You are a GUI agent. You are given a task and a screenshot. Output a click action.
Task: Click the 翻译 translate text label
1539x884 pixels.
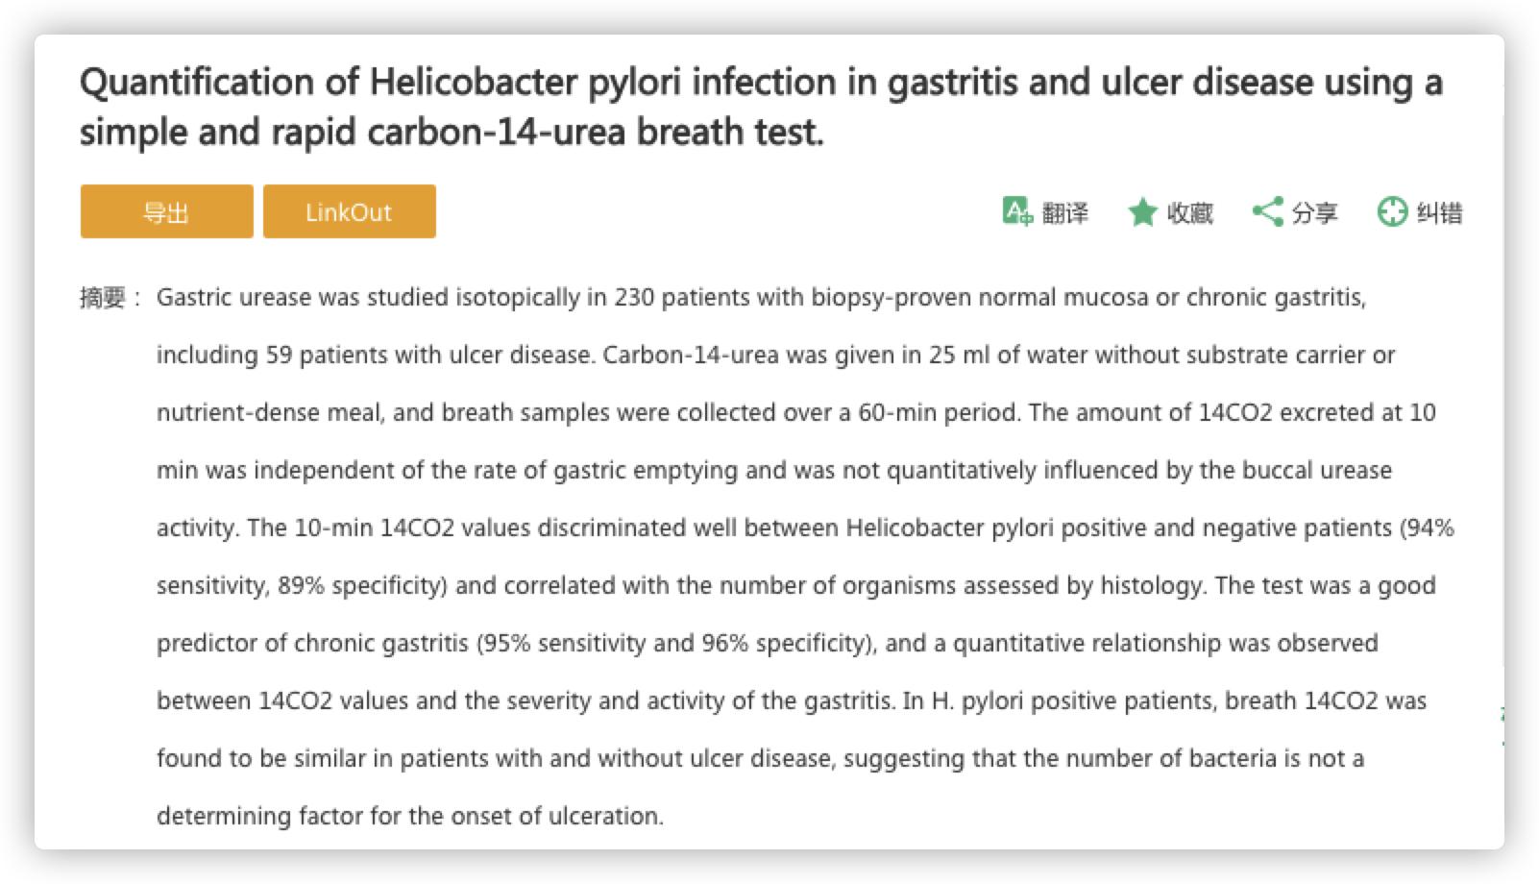[1065, 213]
